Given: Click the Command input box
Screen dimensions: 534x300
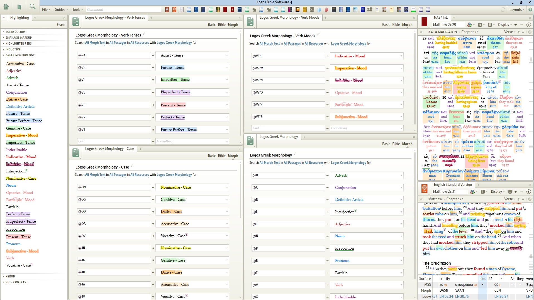Looking at the screenshot, I should point(123,9).
